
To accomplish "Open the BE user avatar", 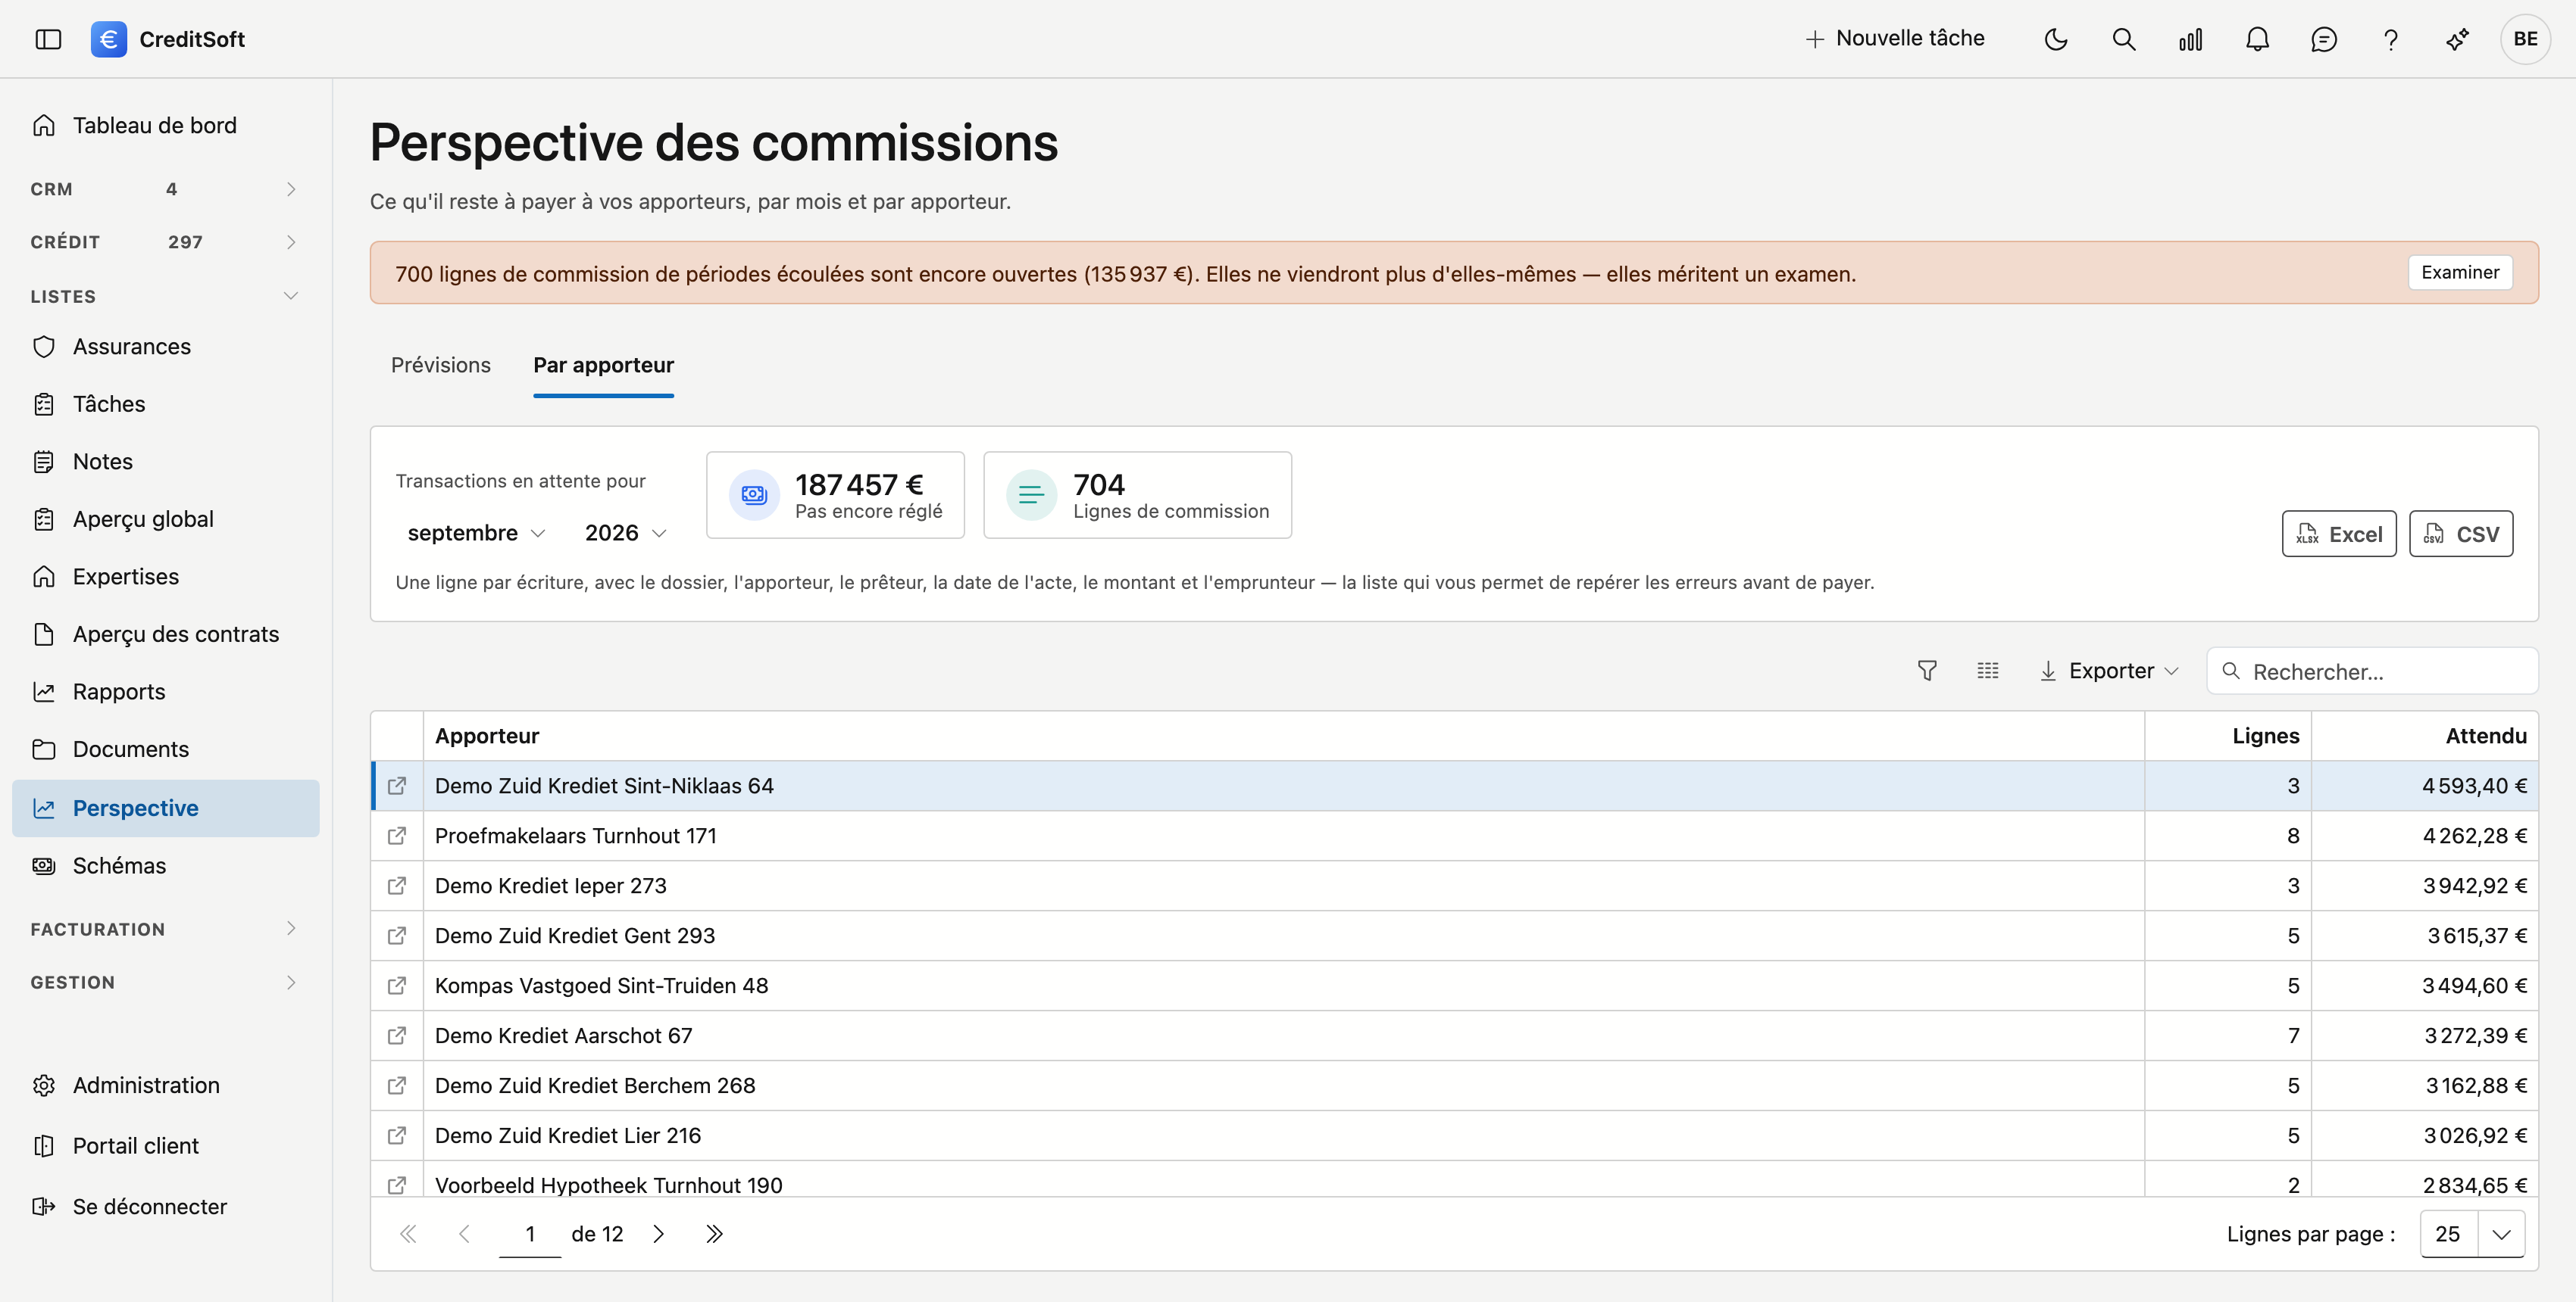I will pyautogui.click(x=2525, y=39).
